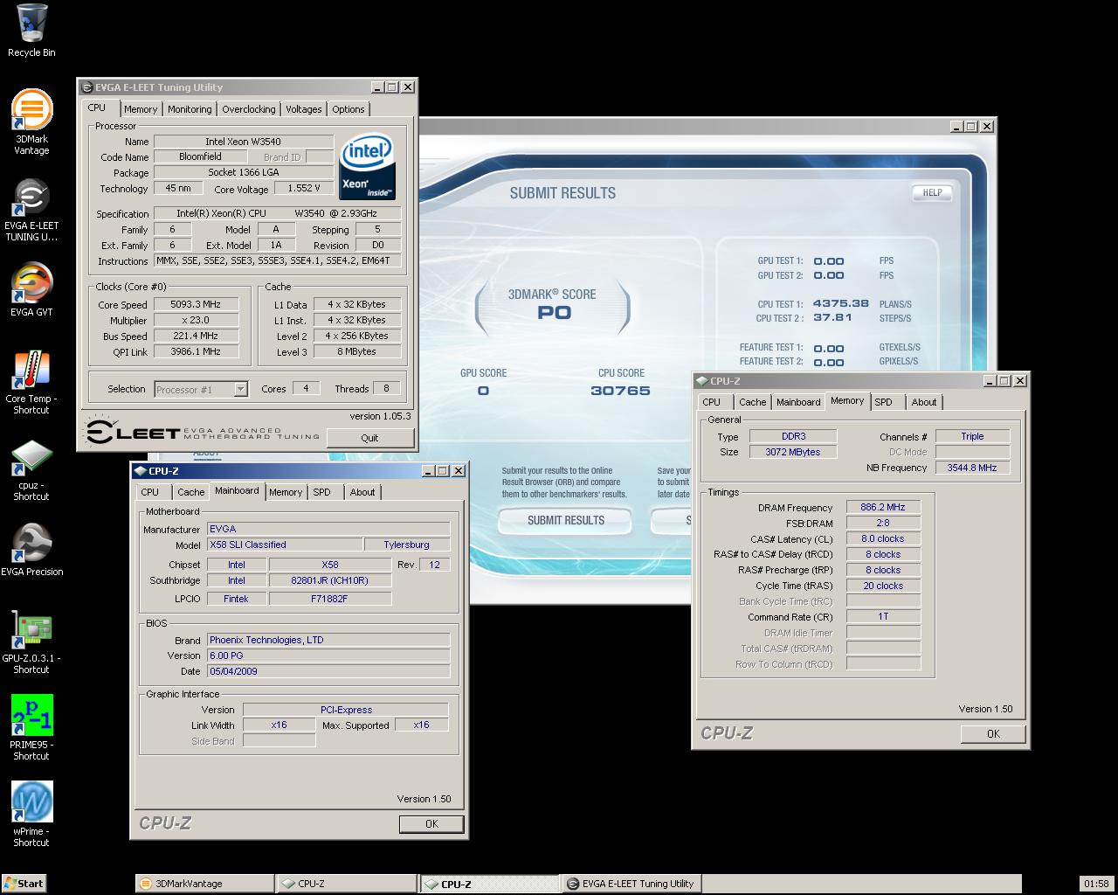This screenshot has height=895, width=1118.
Task: Open the Voltages tab in E-LEET
Action: pyautogui.click(x=303, y=109)
